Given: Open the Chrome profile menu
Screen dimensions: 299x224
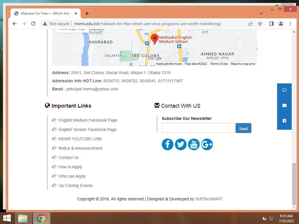Looking at the screenshot, I should coord(281,24).
